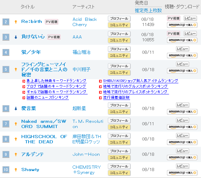Open artist link CHEMISTRY+Synergy
The image size is (201, 178).
87,170
